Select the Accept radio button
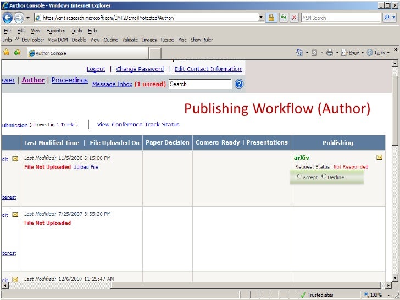Image resolution: width=400 pixels, height=300 pixels. [299, 176]
